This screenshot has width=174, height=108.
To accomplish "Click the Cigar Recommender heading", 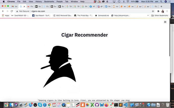I will tap(84, 35).
